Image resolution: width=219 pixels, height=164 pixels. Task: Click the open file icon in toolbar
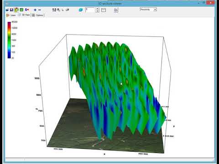click(7, 10)
